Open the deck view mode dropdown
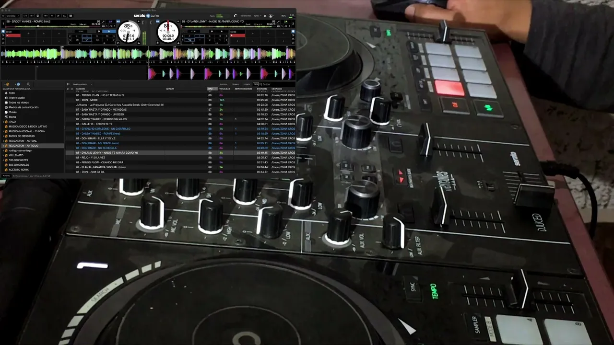The height and width of the screenshot is (345, 614). [12, 16]
